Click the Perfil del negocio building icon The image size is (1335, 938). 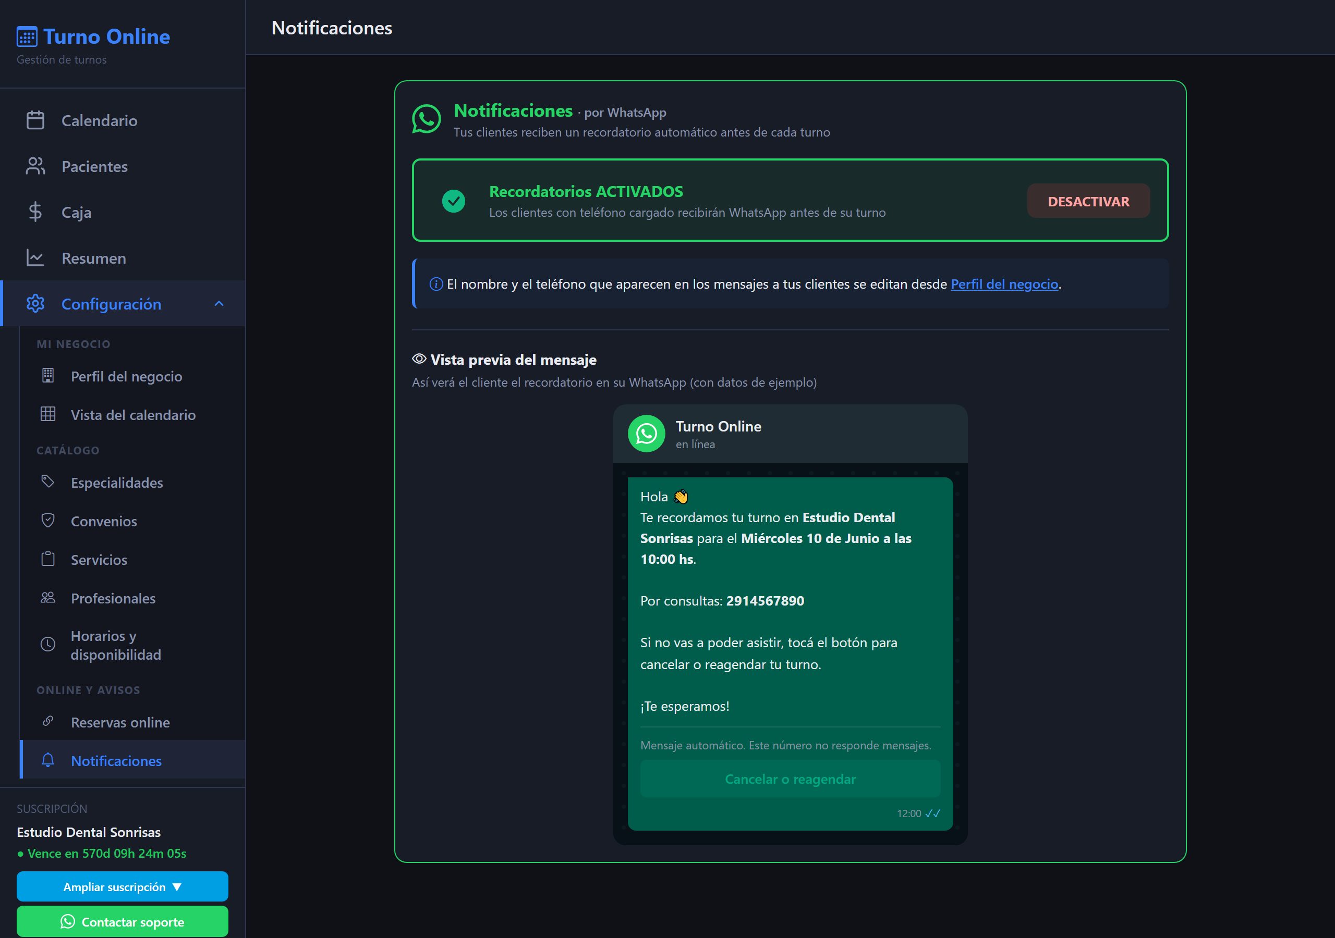48,376
